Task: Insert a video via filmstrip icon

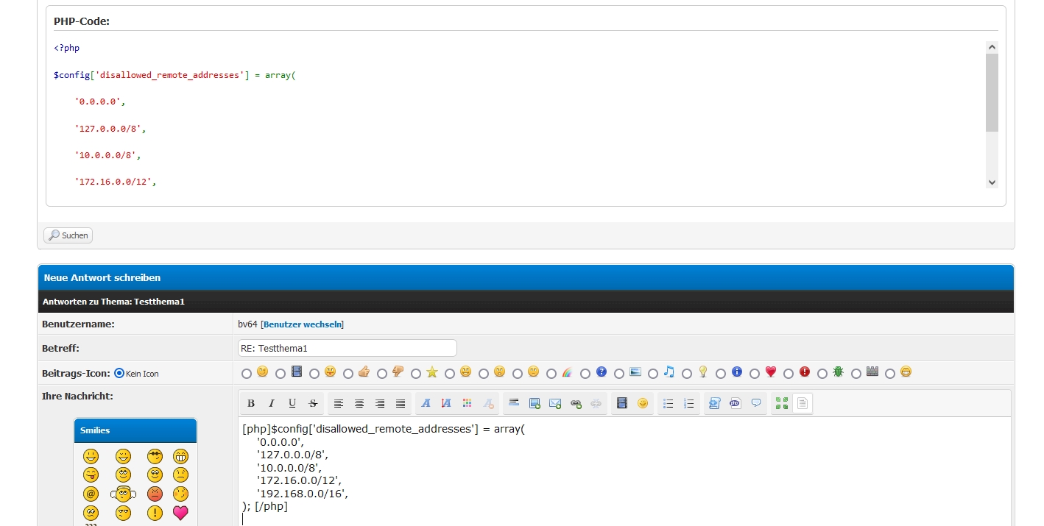Action: [622, 403]
